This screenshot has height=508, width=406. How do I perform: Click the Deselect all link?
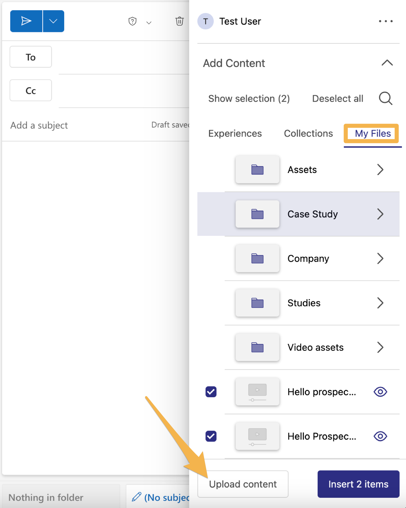(x=337, y=99)
